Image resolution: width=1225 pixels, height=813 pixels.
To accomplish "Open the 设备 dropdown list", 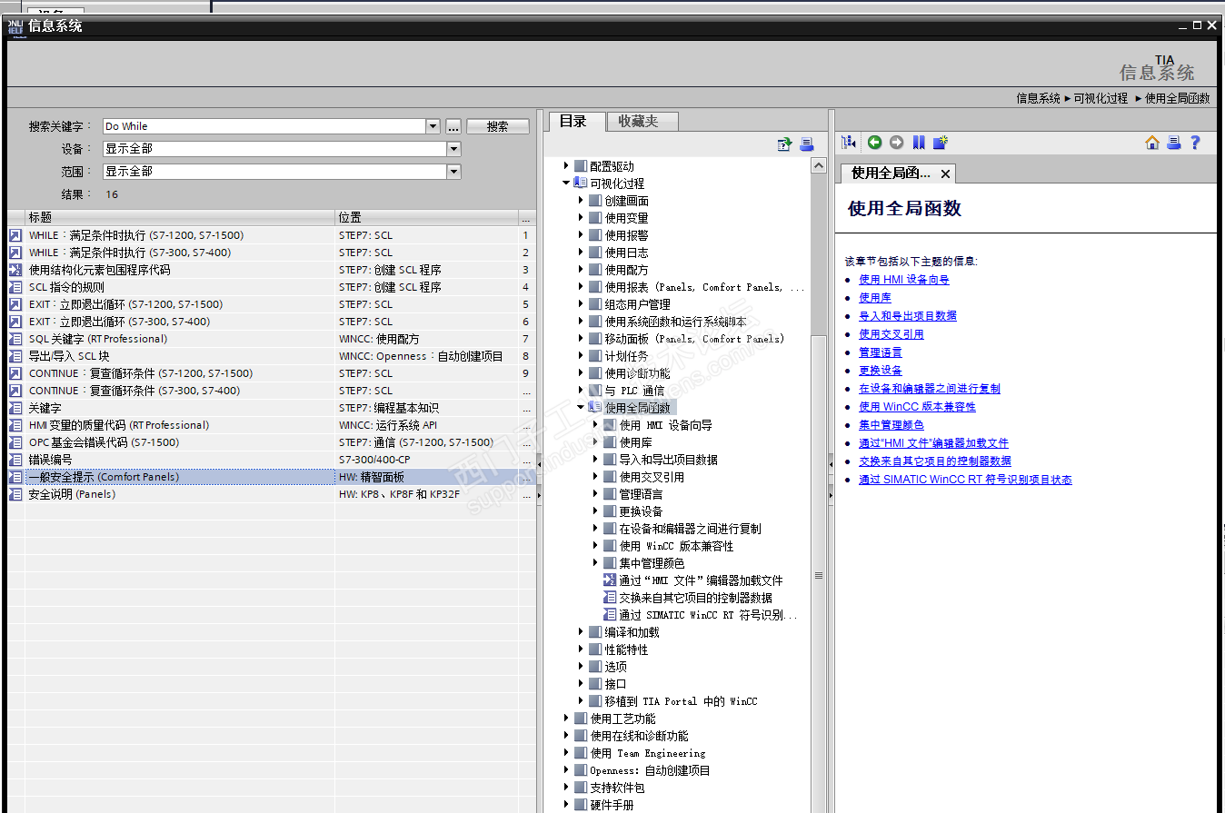I will 453,149.
